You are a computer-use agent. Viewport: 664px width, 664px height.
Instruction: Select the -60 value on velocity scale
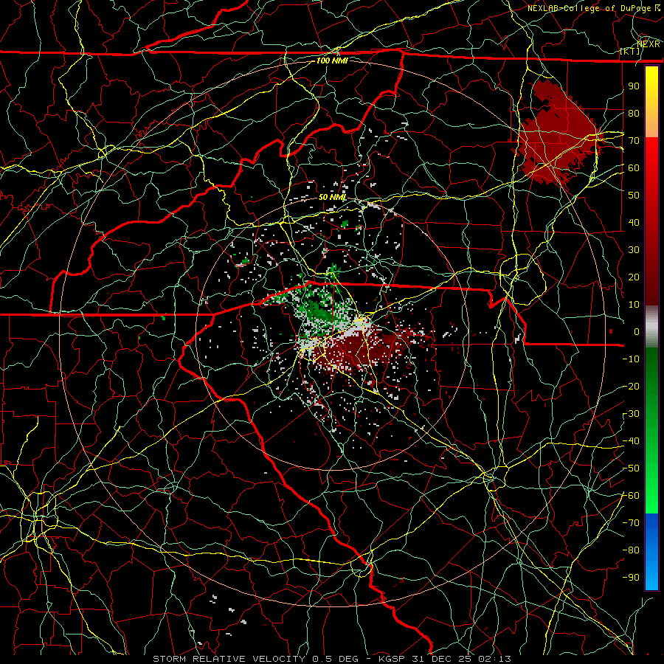[631, 496]
